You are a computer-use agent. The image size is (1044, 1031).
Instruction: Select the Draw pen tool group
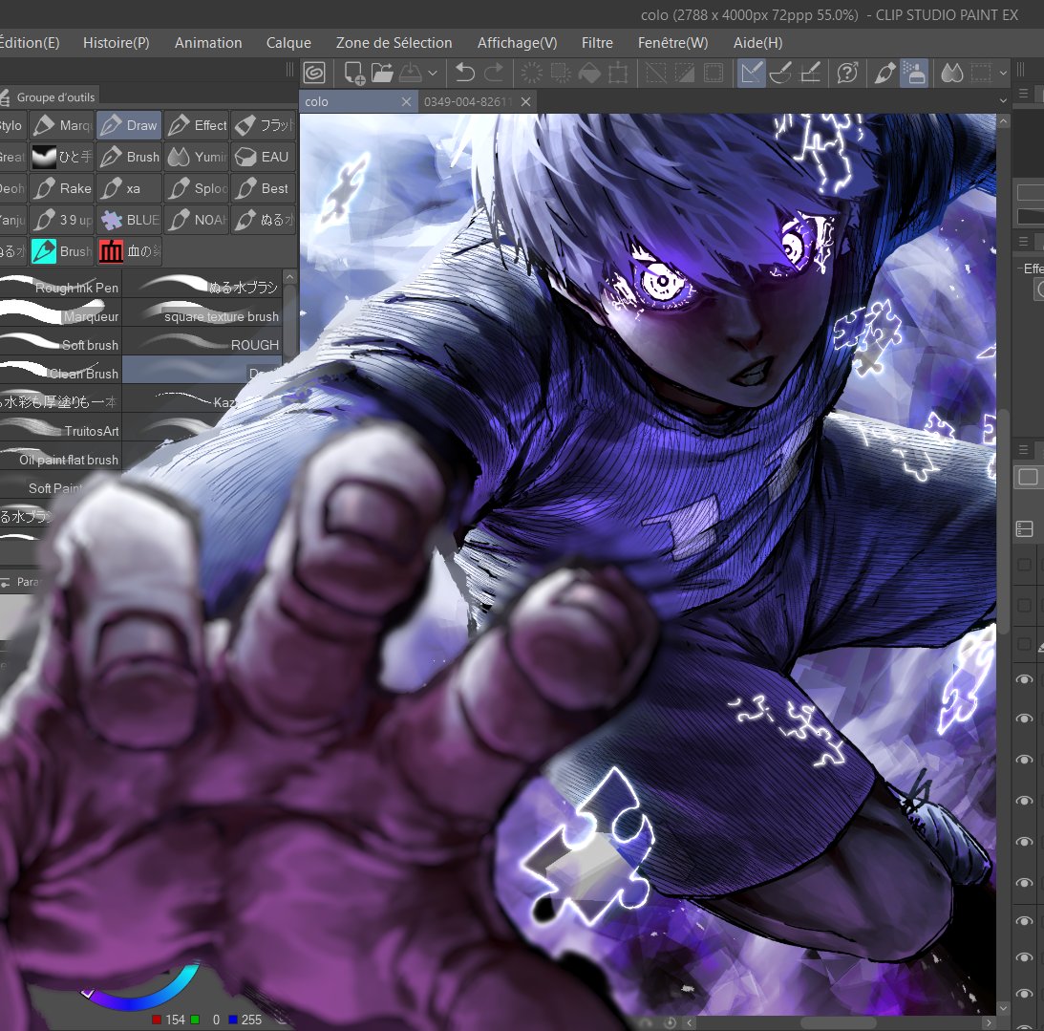pos(129,125)
